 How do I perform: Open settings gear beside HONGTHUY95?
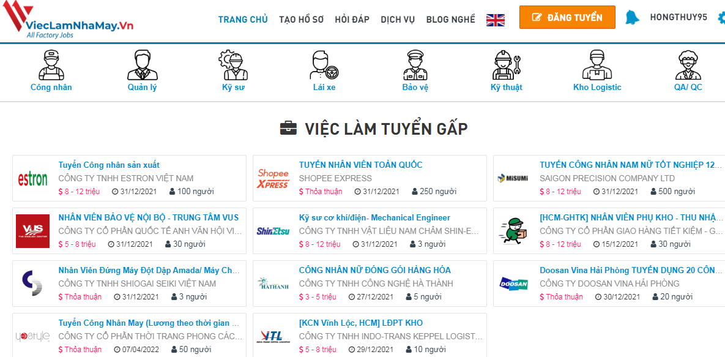(721, 18)
